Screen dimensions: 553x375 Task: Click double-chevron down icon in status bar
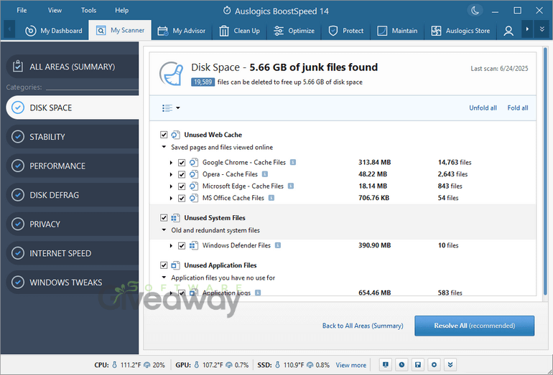[x=450, y=365]
